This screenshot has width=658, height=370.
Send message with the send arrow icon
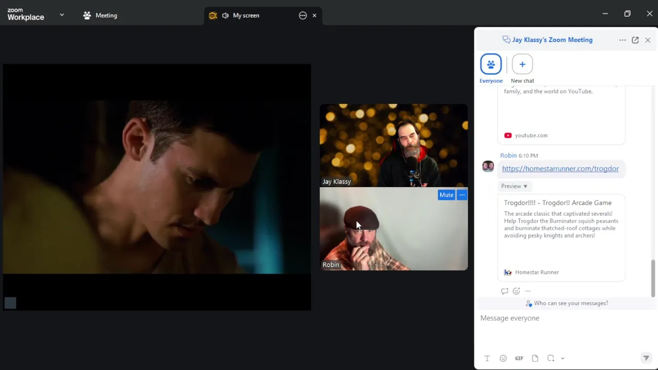coord(646,358)
